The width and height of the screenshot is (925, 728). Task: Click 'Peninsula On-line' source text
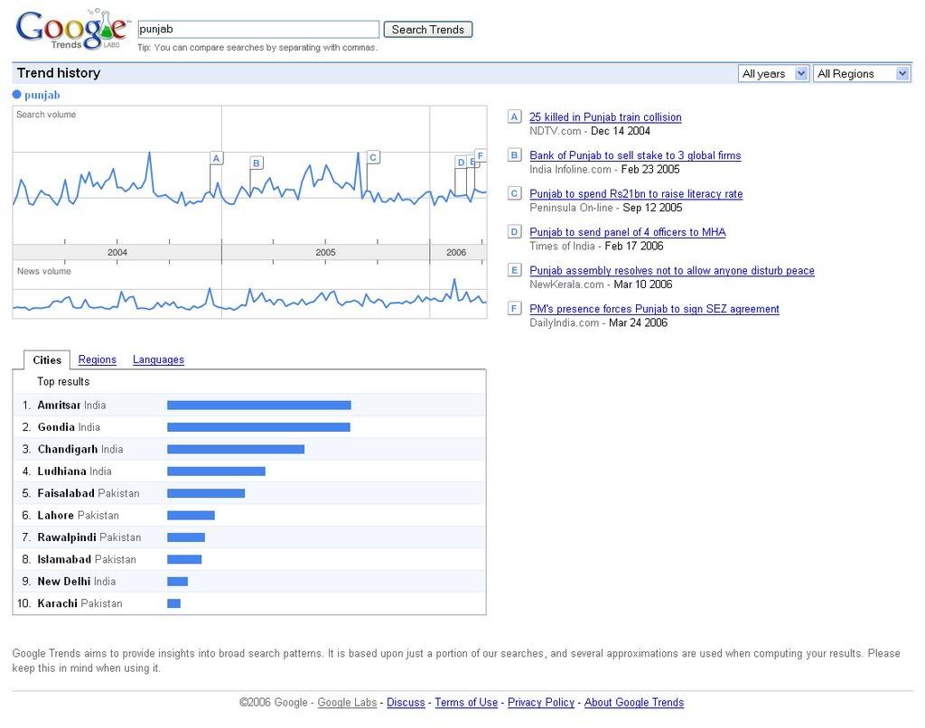571,208
